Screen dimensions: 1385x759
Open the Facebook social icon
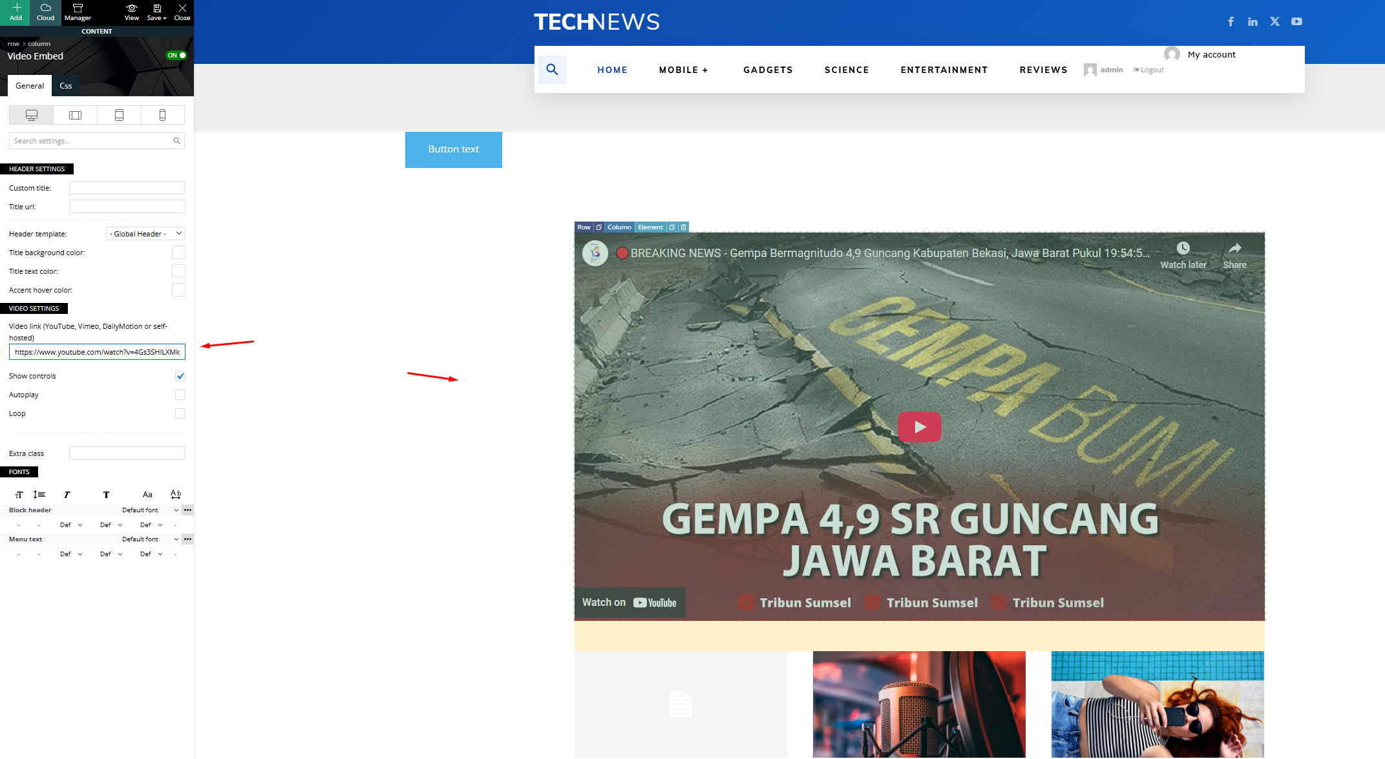[1231, 22]
